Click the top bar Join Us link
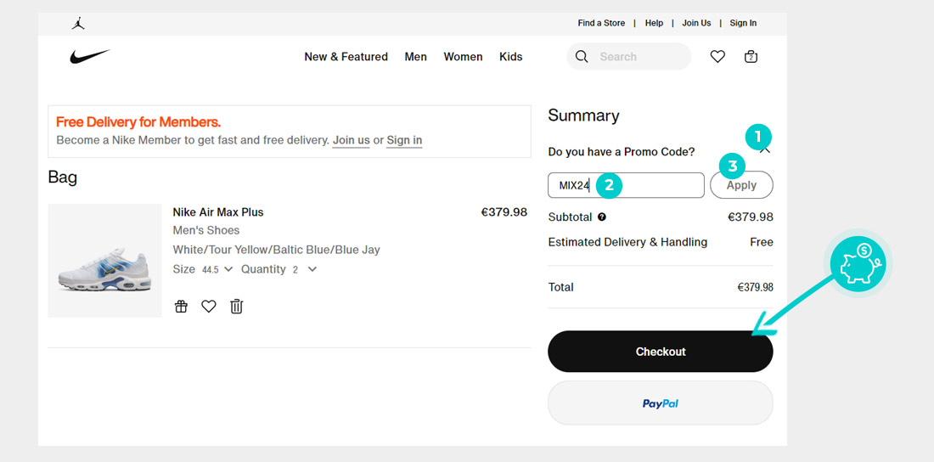The width and height of the screenshot is (934, 462). 696,23
